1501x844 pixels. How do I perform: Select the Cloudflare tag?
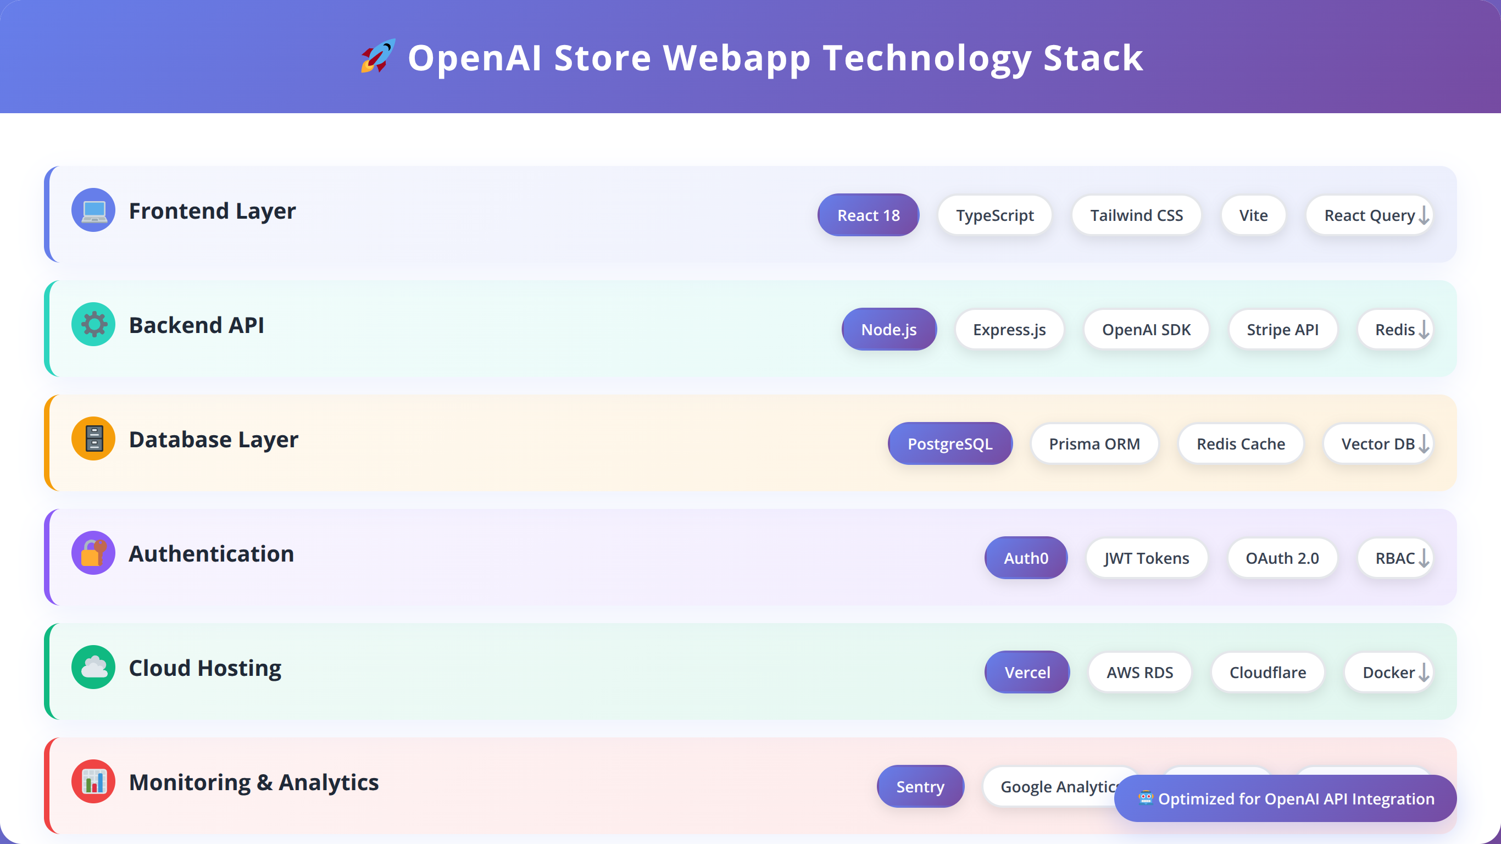pos(1267,672)
